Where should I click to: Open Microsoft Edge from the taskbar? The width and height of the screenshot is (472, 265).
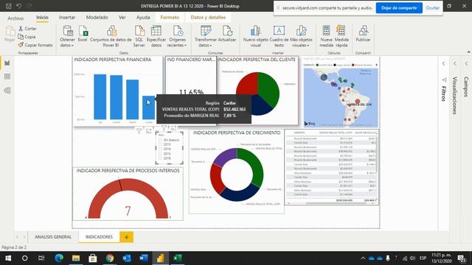coord(59,258)
